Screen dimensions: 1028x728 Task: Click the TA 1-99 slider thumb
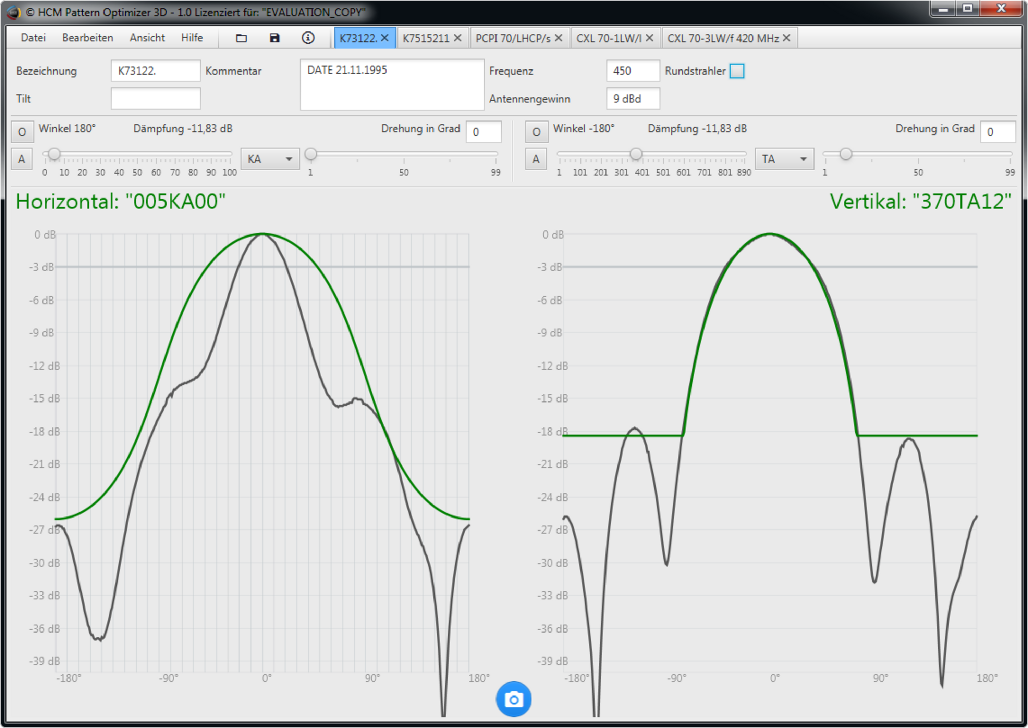845,154
